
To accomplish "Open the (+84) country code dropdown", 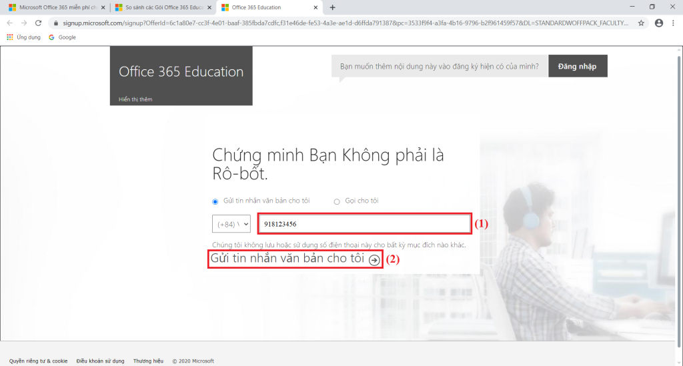I will tap(231, 224).
